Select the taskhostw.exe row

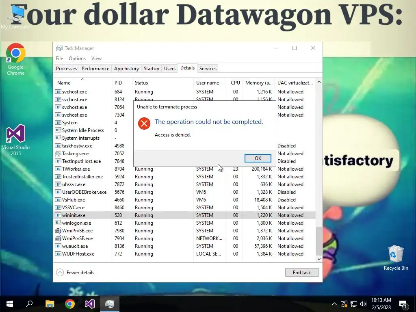point(185,146)
